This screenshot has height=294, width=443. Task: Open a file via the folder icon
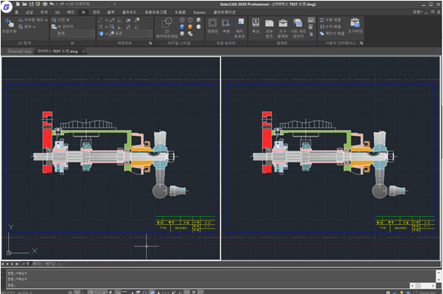pyautogui.click(x=24, y=4)
